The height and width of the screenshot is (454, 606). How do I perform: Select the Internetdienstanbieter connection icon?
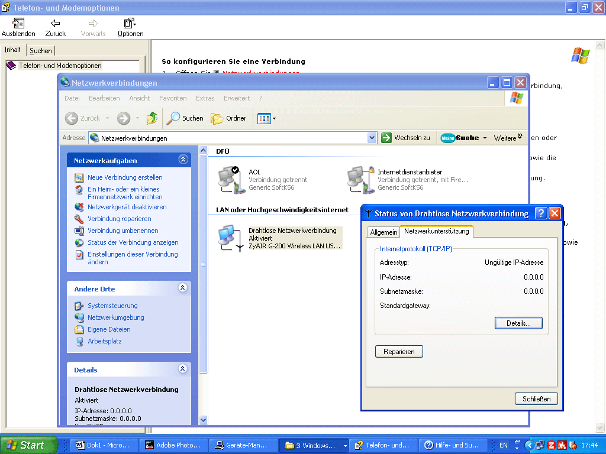(x=360, y=180)
